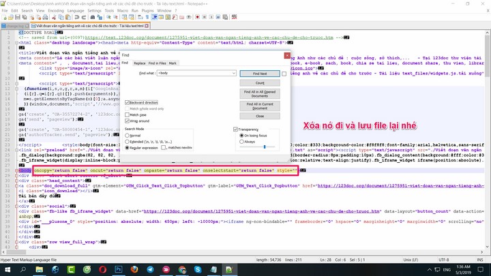Select the Normal search mode
This screenshot has height=276, width=491.
tap(127, 135)
